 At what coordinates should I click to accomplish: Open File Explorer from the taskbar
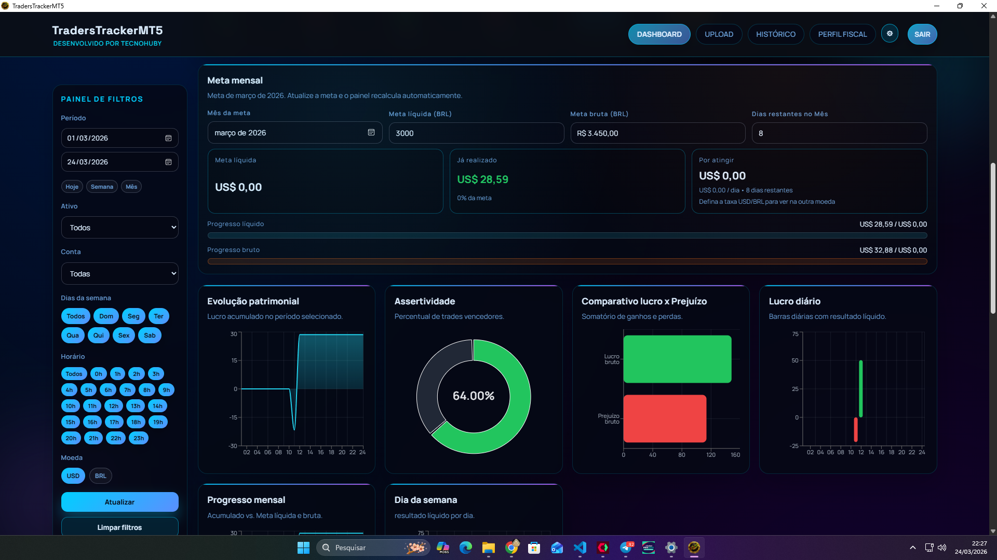pyautogui.click(x=489, y=548)
